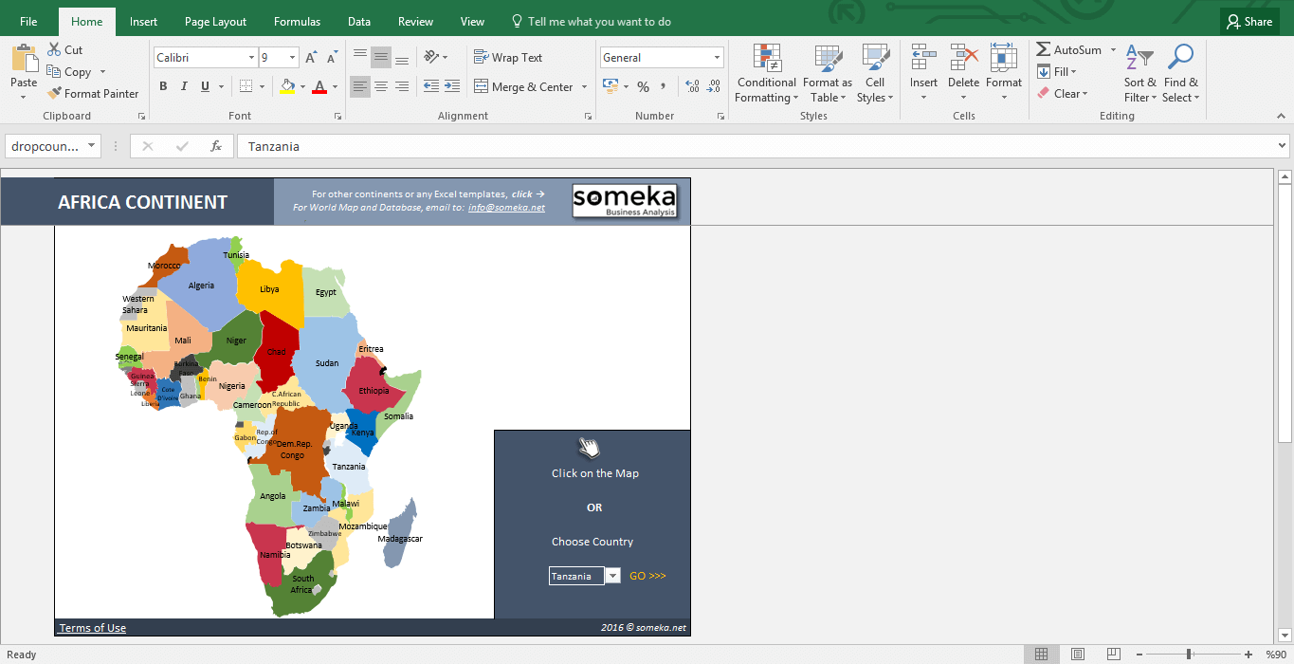Toggle Wrap Text

pyautogui.click(x=508, y=58)
